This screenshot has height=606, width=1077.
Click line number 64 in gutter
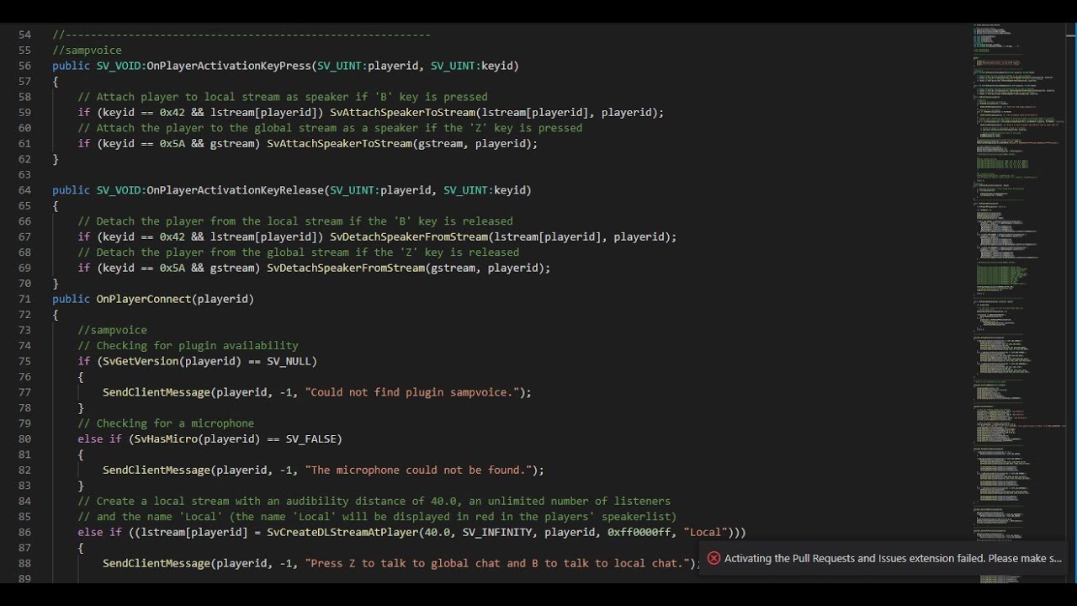[24, 190]
